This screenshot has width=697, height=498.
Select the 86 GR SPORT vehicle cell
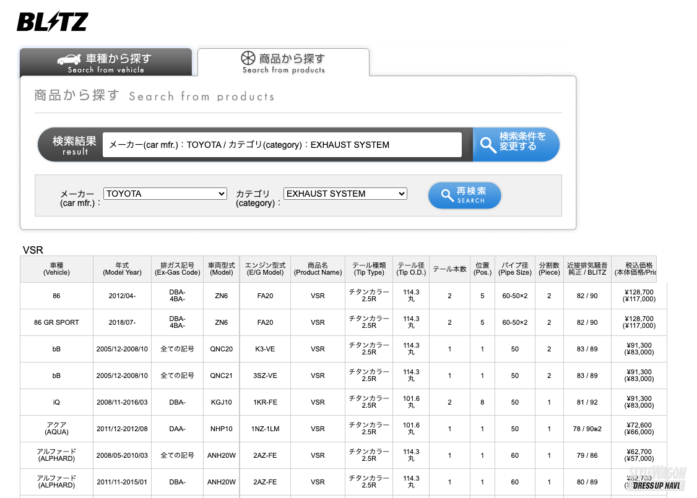[x=56, y=322]
